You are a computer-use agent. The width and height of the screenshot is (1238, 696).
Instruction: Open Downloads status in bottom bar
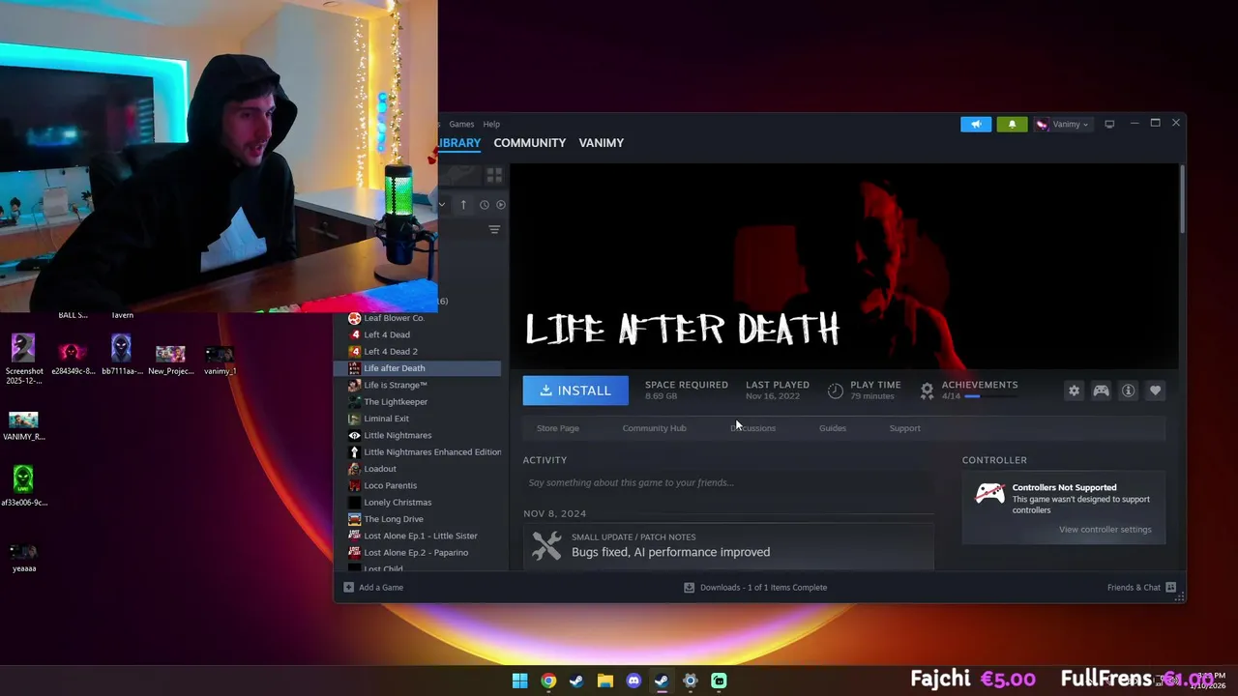coord(755,587)
